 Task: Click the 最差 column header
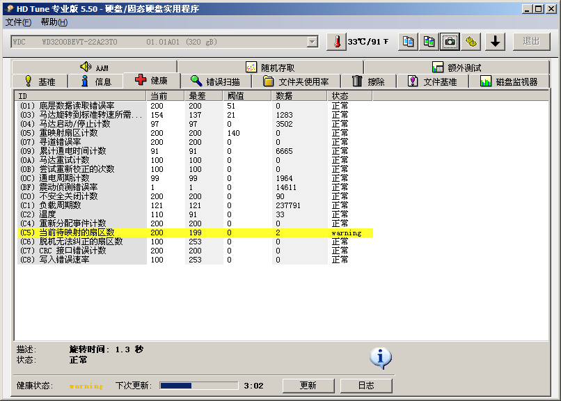(x=203, y=96)
